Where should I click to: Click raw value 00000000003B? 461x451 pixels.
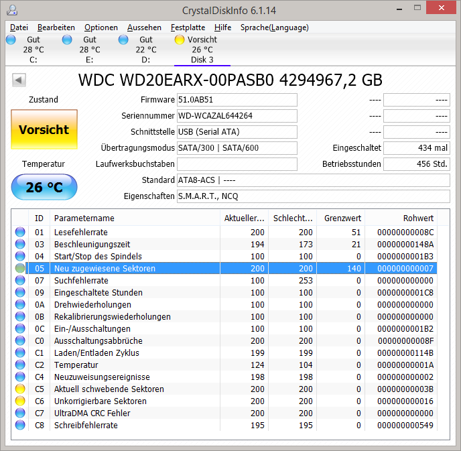[x=405, y=389]
